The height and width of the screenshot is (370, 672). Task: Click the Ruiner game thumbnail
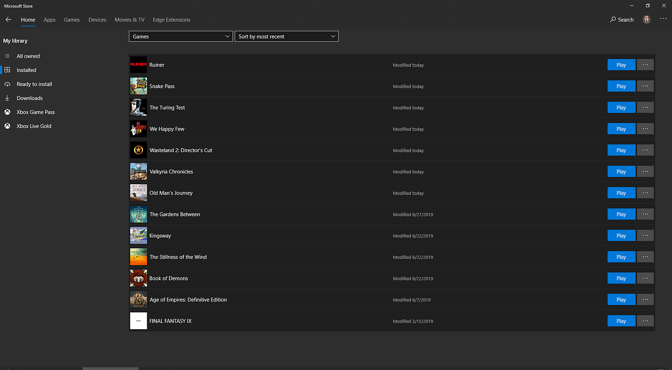[138, 65]
